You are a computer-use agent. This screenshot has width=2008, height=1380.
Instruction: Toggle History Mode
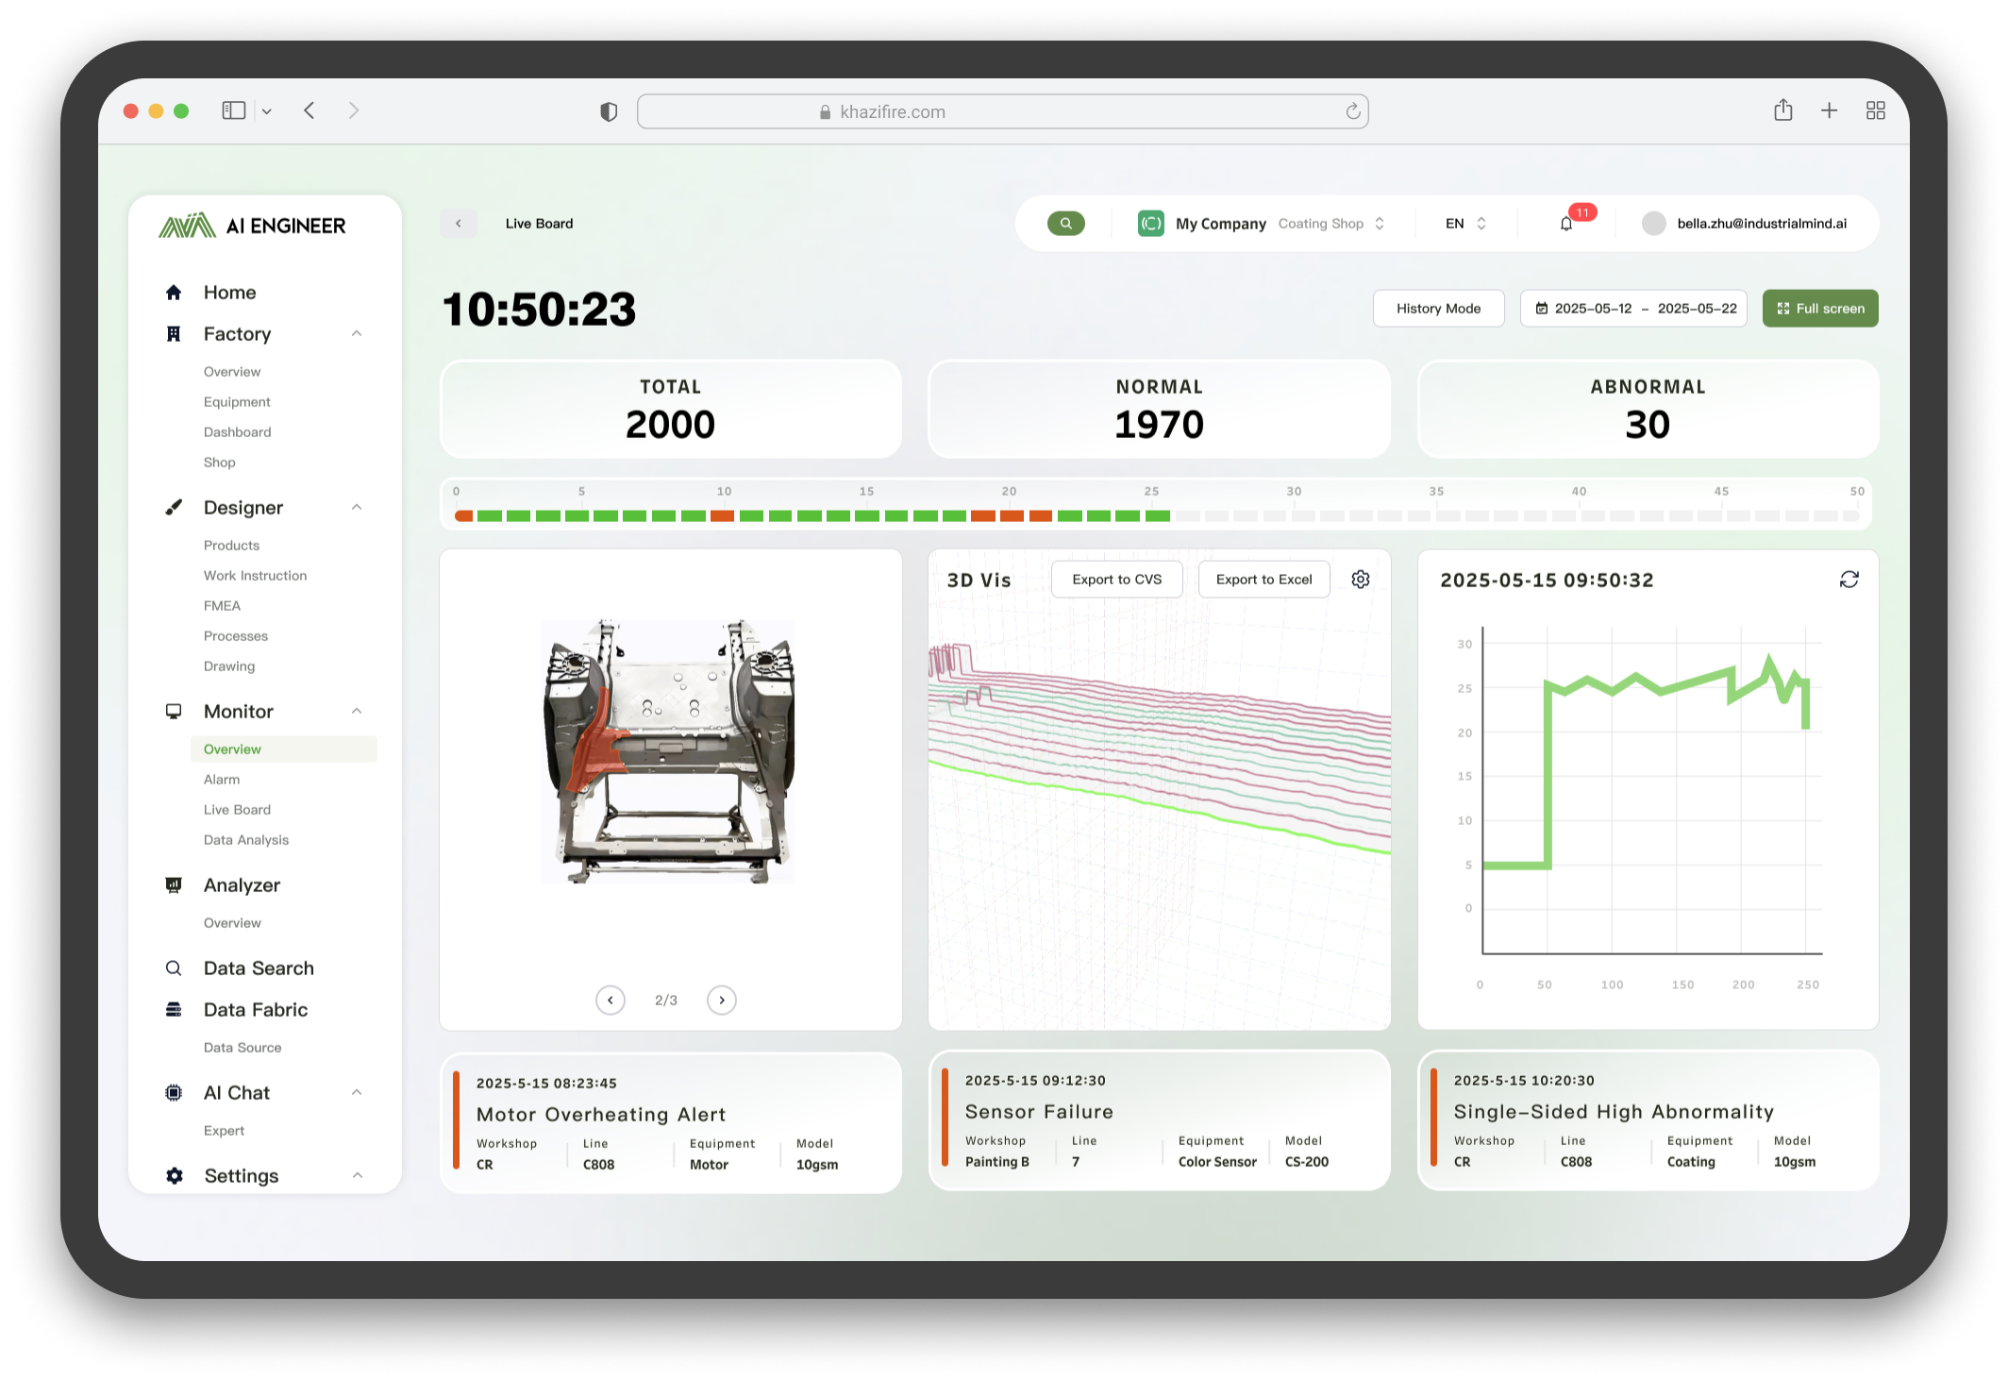(x=1438, y=309)
